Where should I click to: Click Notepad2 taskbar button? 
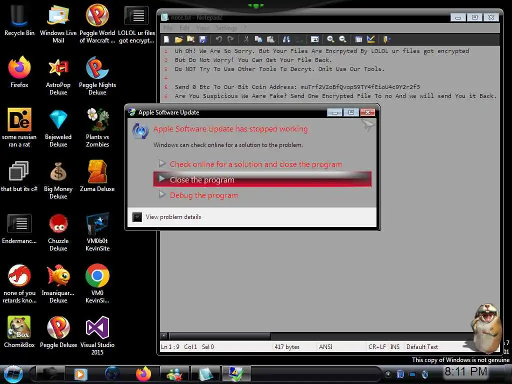(x=205, y=374)
